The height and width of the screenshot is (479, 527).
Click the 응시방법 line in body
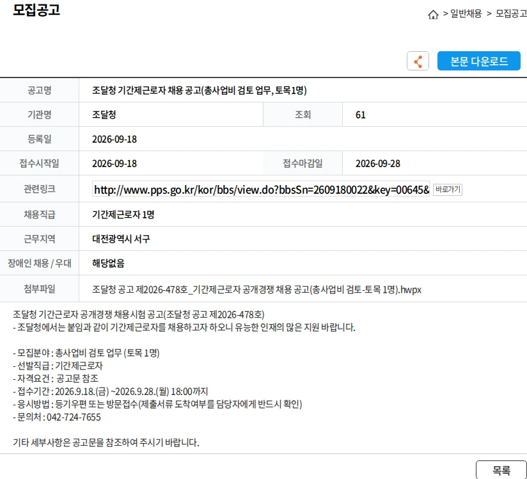click(157, 404)
